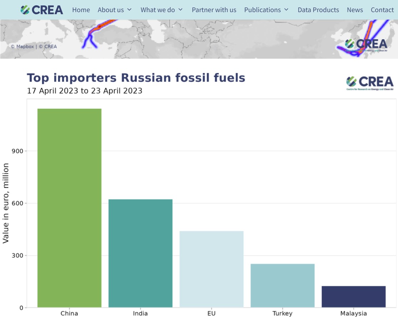Open the Data Products page
This screenshot has height=328, width=398.
[318, 10]
